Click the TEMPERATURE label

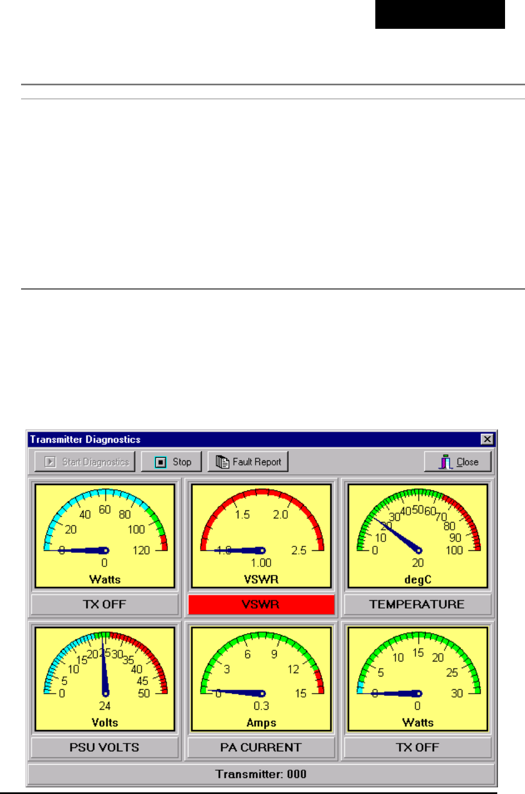point(417,605)
